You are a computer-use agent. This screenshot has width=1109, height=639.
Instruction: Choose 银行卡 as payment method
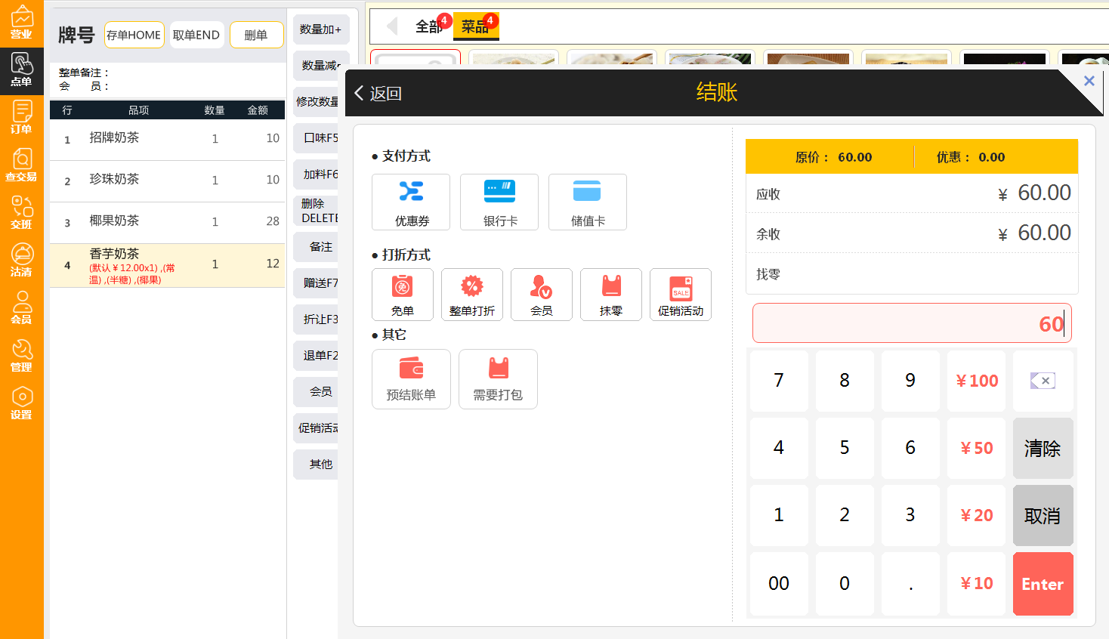pyautogui.click(x=499, y=202)
